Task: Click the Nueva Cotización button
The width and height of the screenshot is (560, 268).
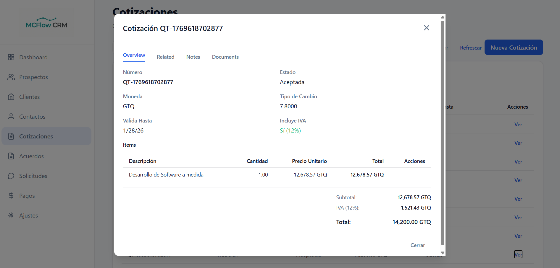Action: 514,48
